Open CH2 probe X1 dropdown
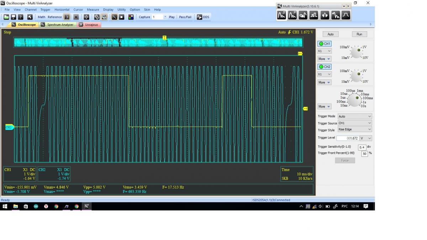Image resolution: width=427 pixels, height=240 pixels. 325,74
